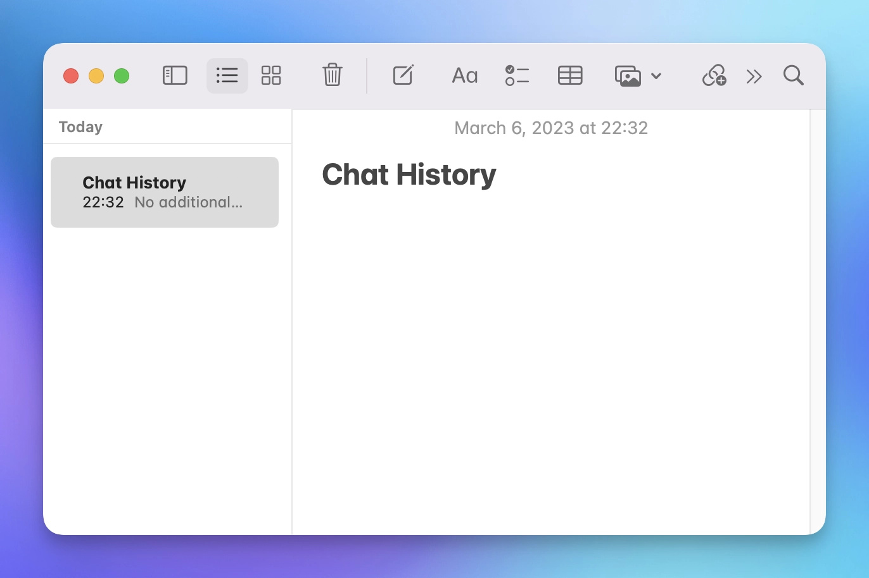Image resolution: width=869 pixels, height=578 pixels.
Task: Create a new note
Action: click(x=403, y=75)
